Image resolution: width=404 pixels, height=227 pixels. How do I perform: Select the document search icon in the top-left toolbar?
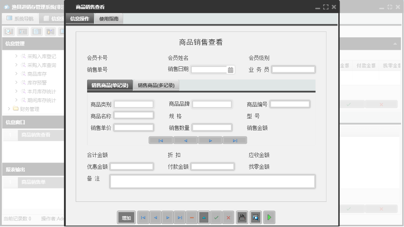click(x=8, y=31)
